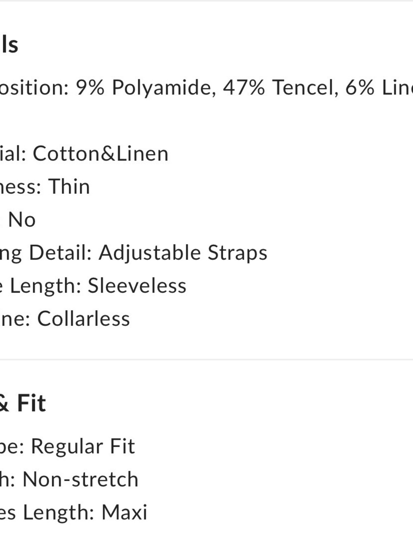The width and height of the screenshot is (413, 551).
Task: Select the Adjustable Straps detail text
Action: [183, 253]
